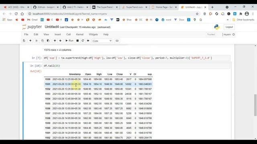Open the Kernel menu
The image size is (257, 144).
80,34
